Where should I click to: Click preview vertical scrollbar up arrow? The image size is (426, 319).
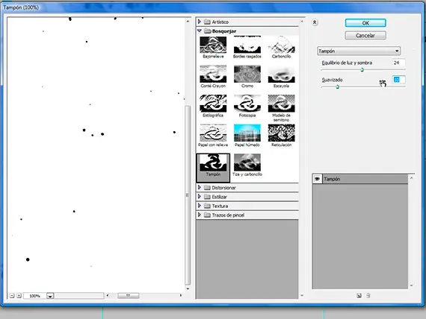click(x=188, y=21)
